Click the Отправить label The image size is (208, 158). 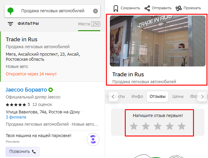(162, 8)
